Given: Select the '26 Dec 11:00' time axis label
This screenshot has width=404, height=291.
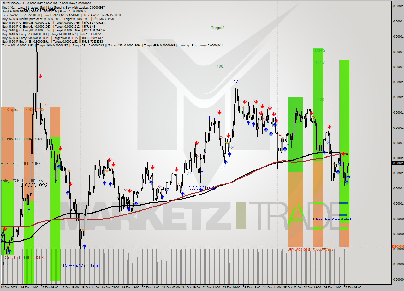Looking at the screenshot, I should [332, 288].
